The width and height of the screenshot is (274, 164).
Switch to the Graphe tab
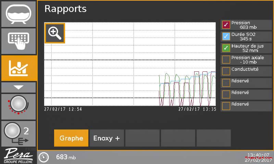coord(71,138)
